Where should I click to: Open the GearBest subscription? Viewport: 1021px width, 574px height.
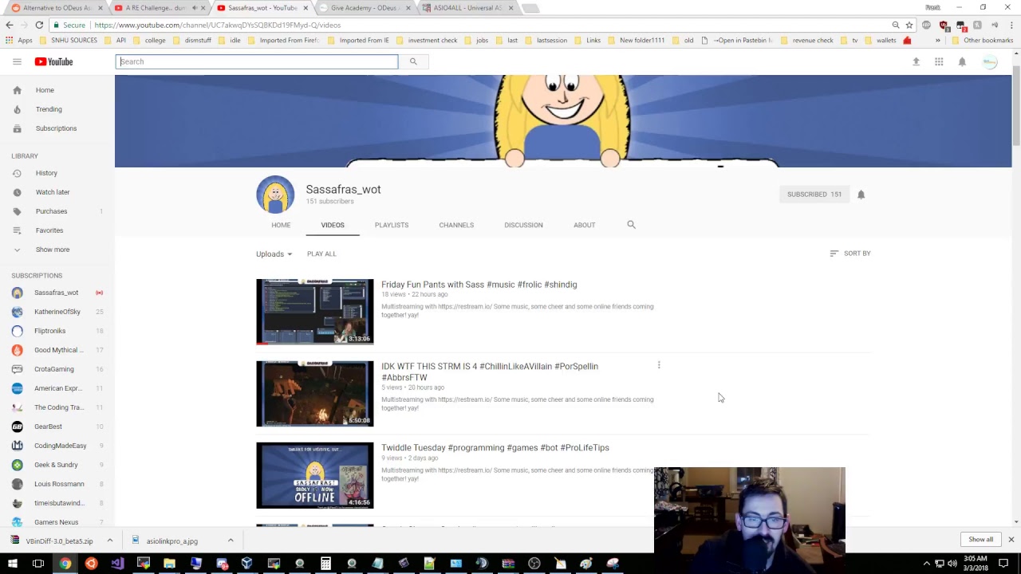pos(57,427)
